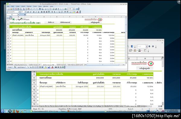Choose line color in drawing toolbar
This screenshot has height=119, width=181.
[x=49, y=67]
